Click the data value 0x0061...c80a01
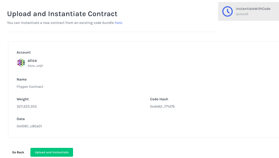The width and height of the screenshot is (279, 158). [29, 126]
